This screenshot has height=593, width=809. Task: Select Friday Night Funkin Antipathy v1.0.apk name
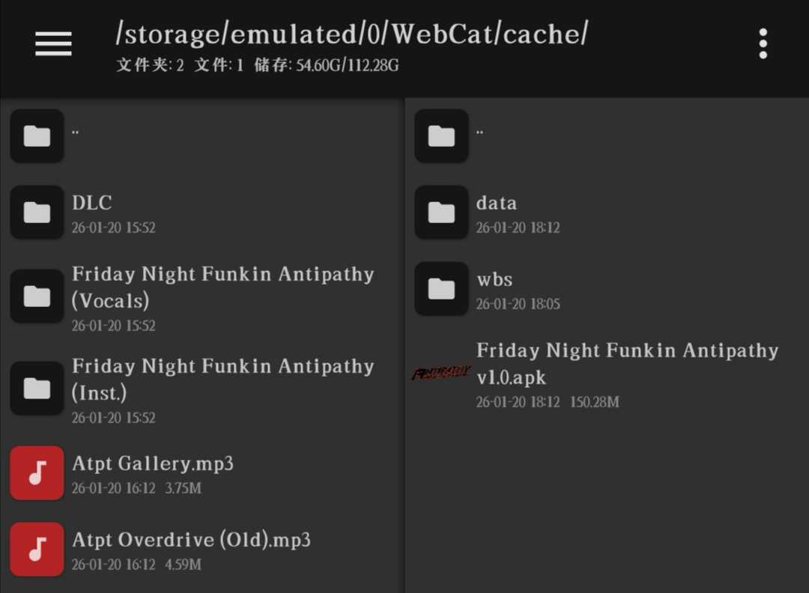point(627,363)
